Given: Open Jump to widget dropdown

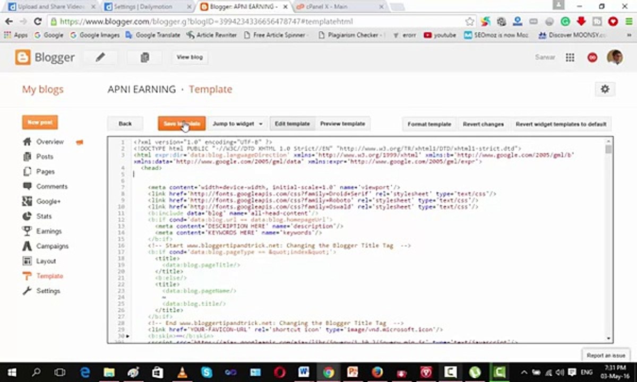Looking at the screenshot, I should (237, 124).
